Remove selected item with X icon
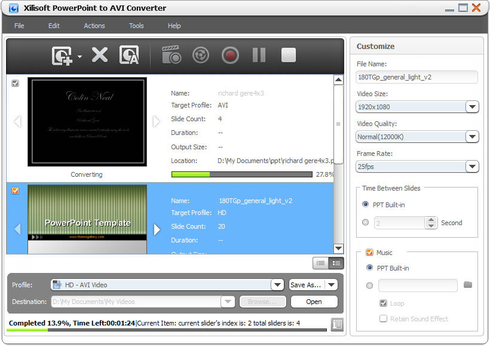490x347 pixels. click(x=99, y=56)
